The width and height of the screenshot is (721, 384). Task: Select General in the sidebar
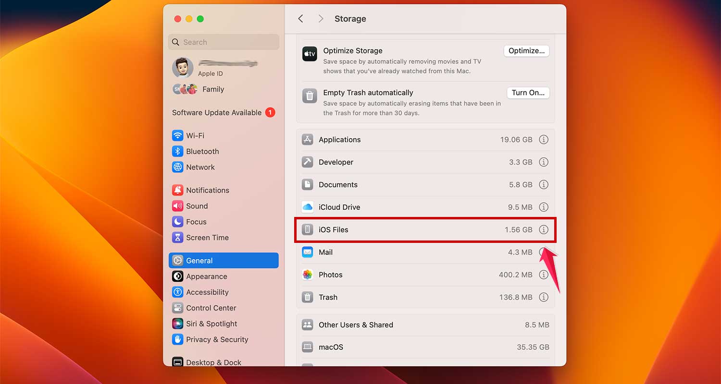[199, 260]
